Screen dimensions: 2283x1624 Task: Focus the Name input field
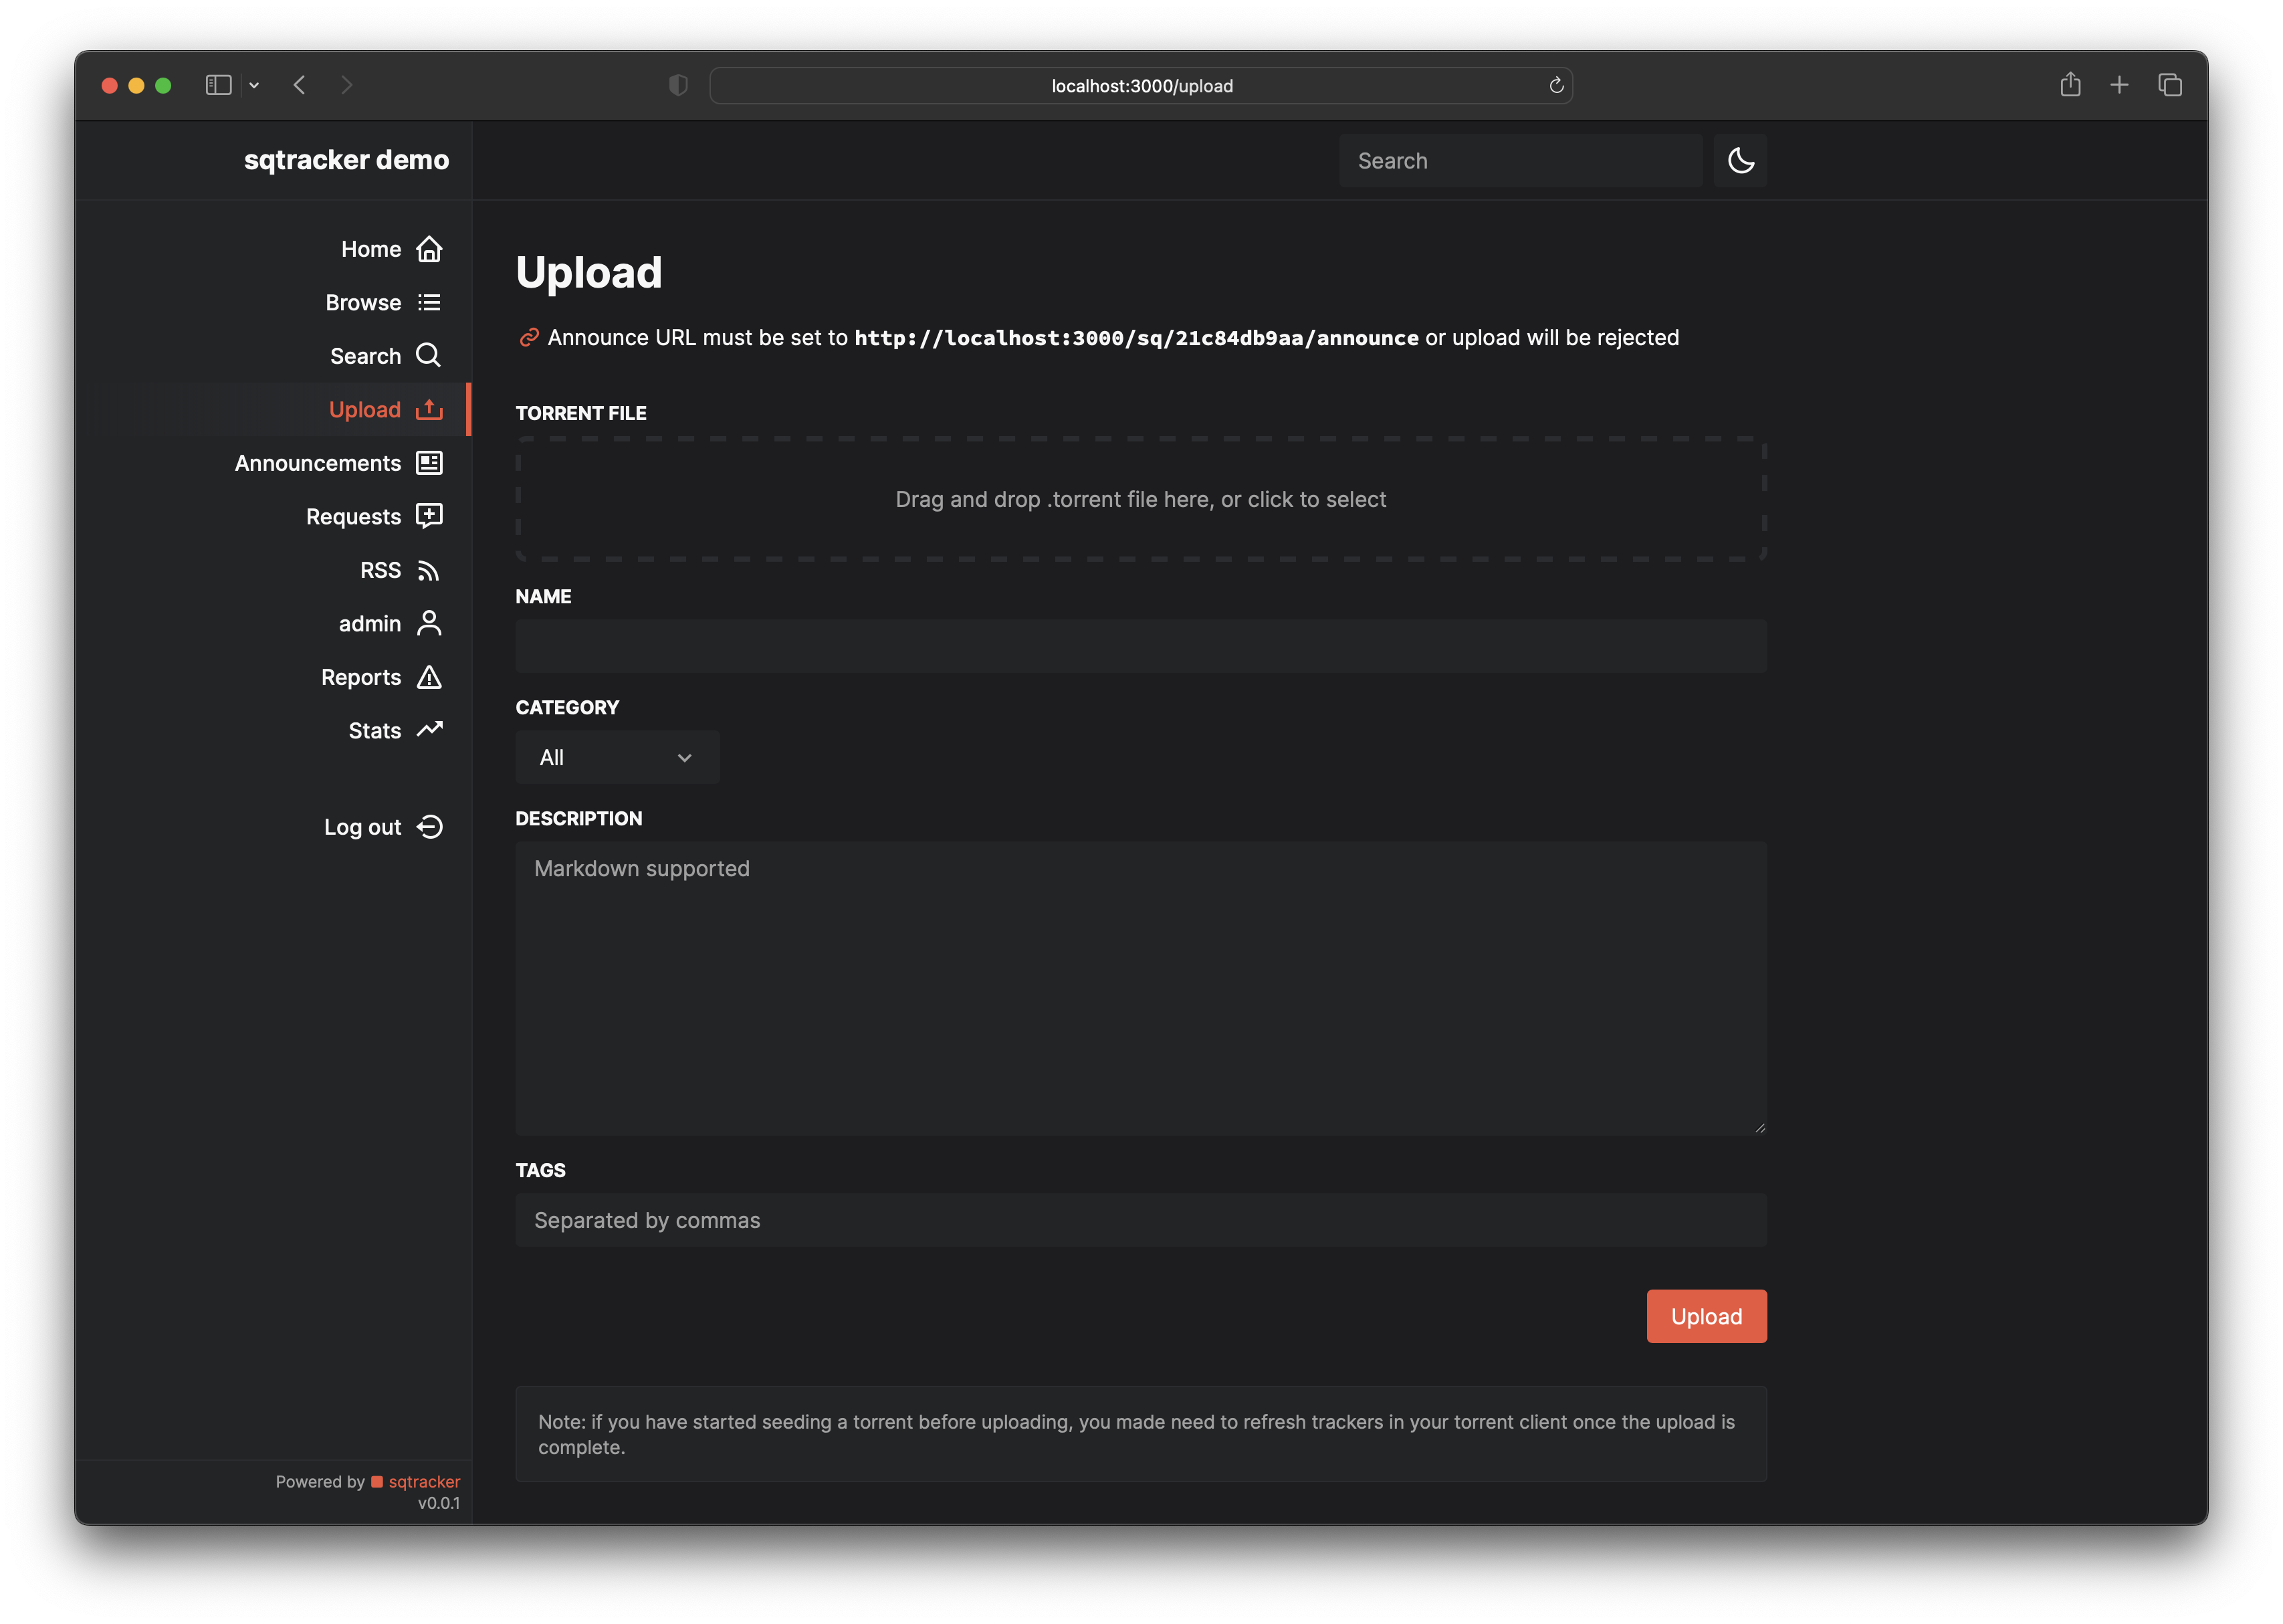coord(1141,646)
